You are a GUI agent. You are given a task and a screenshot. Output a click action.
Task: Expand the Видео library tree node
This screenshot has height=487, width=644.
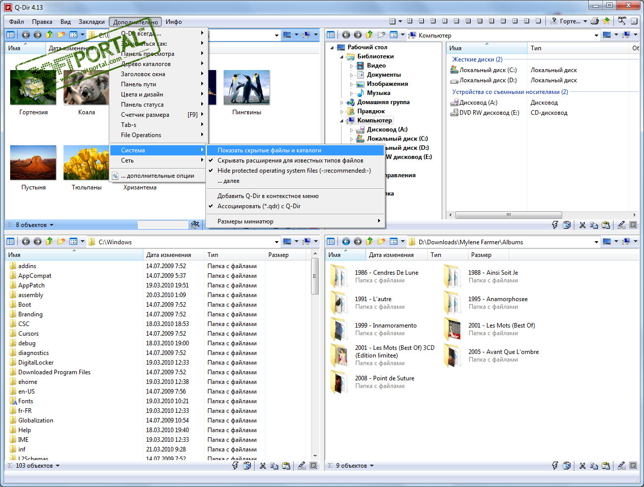pos(351,66)
